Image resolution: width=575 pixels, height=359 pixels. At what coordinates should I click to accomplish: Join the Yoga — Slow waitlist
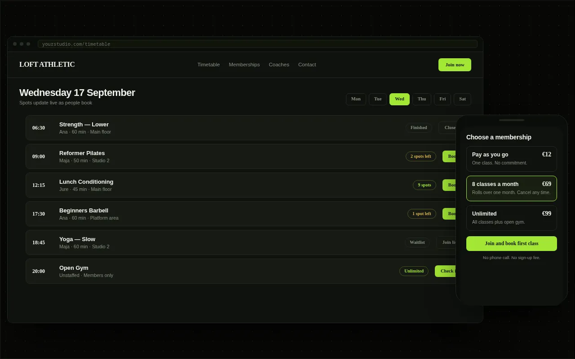(447, 242)
